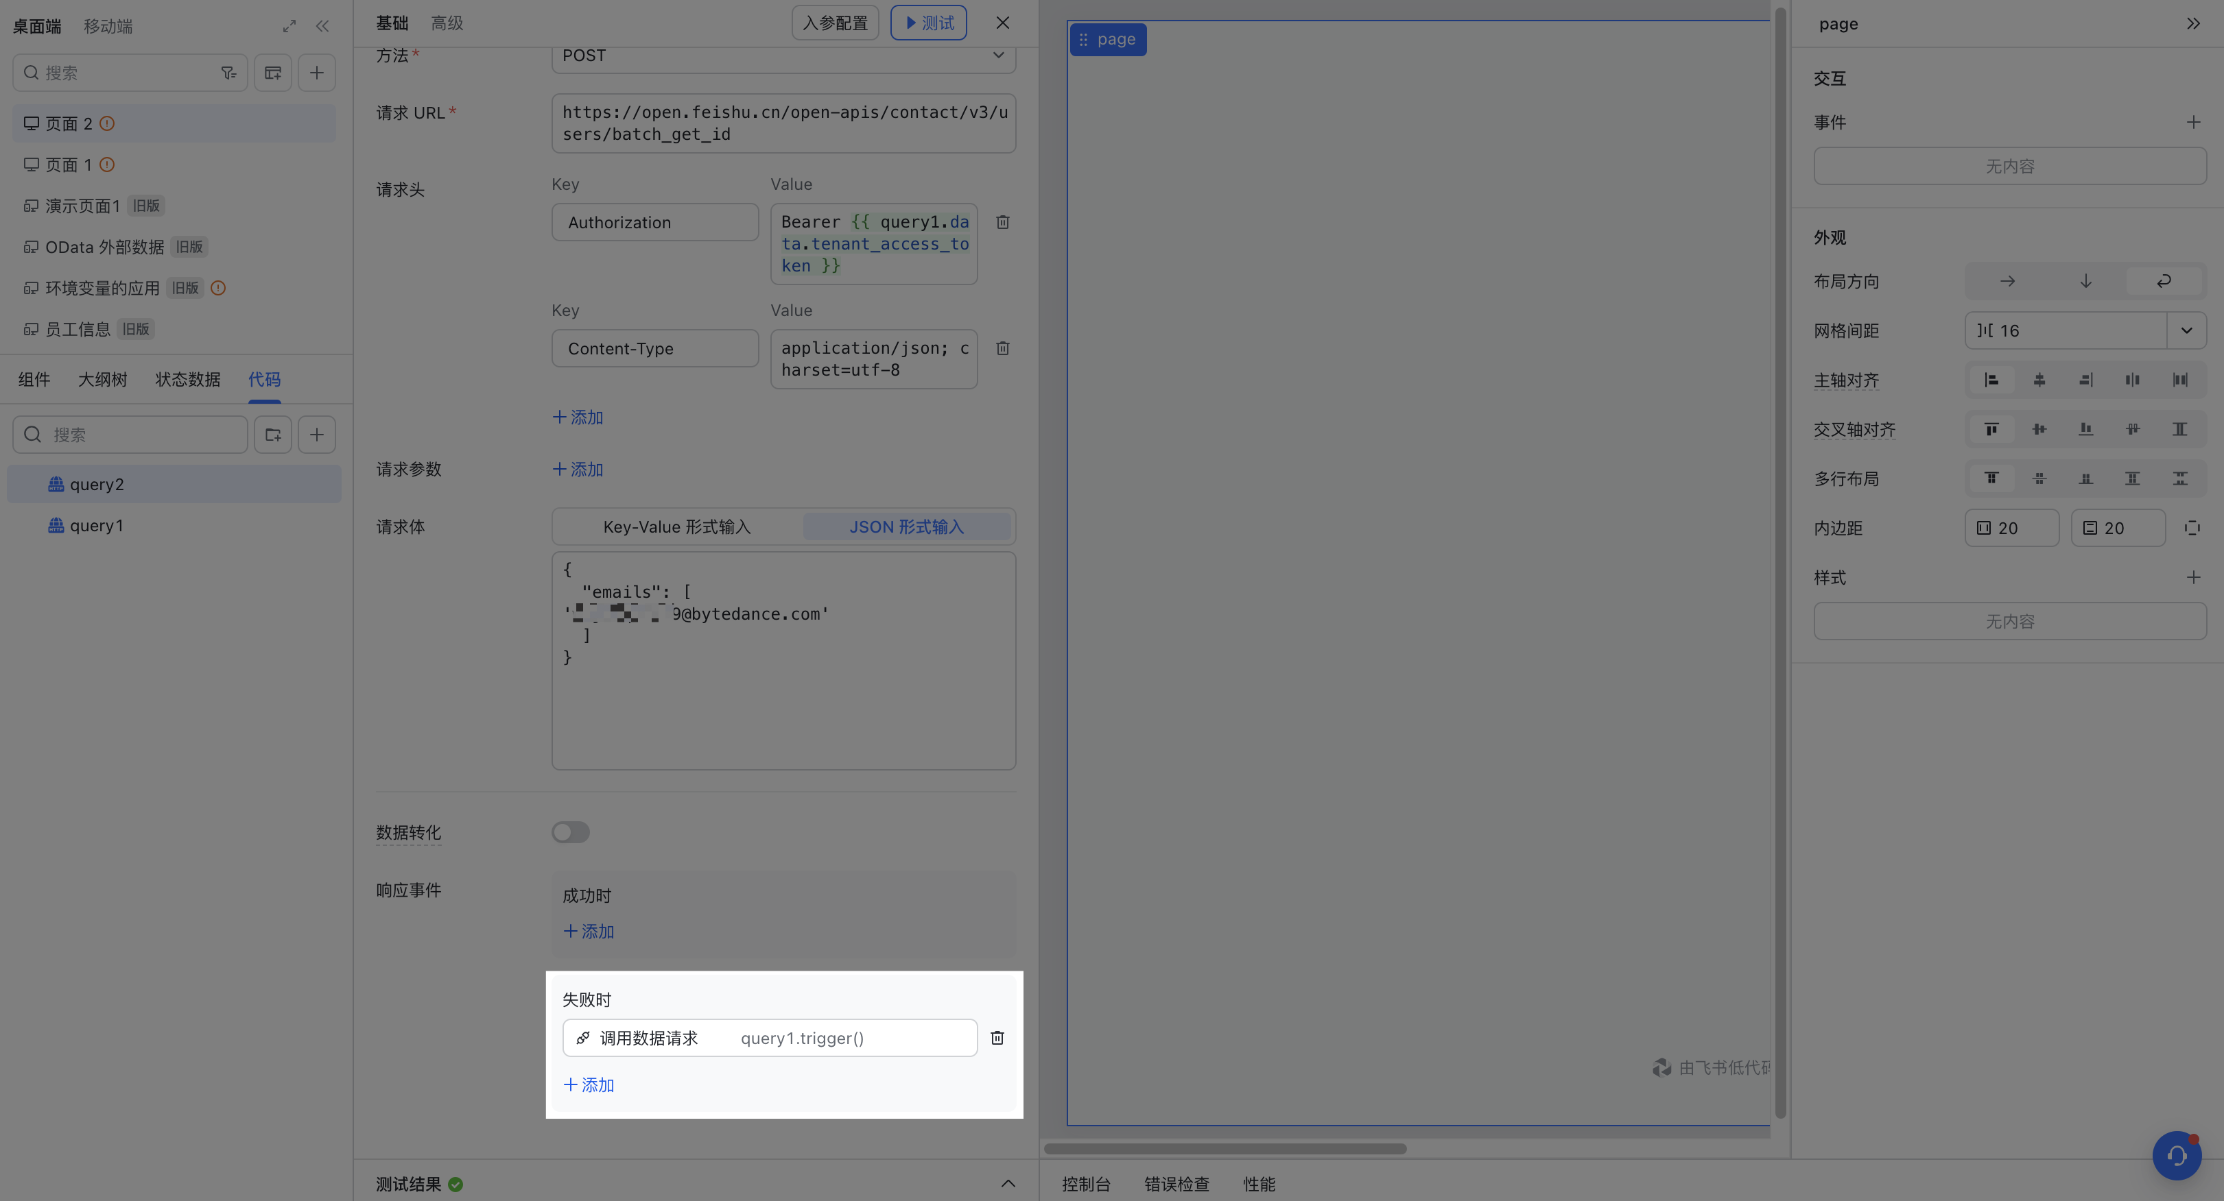This screenshot has width=2224, height=1201.
Task: Click the new folder icon in code panel
Action: pos(273,435)
